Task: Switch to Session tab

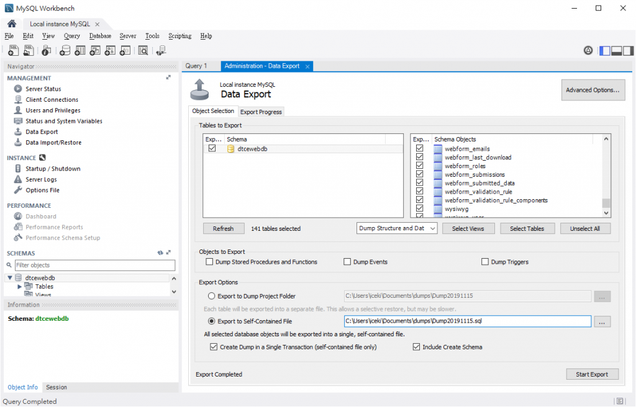Action: [x=57, y=387]
